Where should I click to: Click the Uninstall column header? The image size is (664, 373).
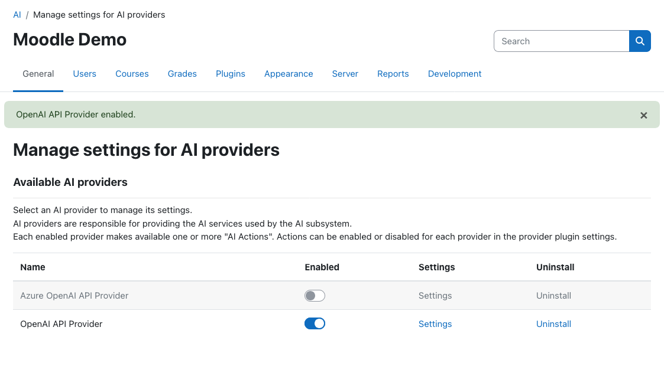pyautogui.click(x=555, y=267)
